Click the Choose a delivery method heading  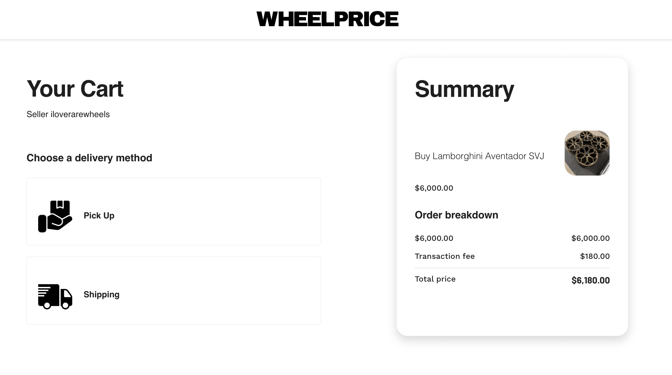(x=89, y=158)
